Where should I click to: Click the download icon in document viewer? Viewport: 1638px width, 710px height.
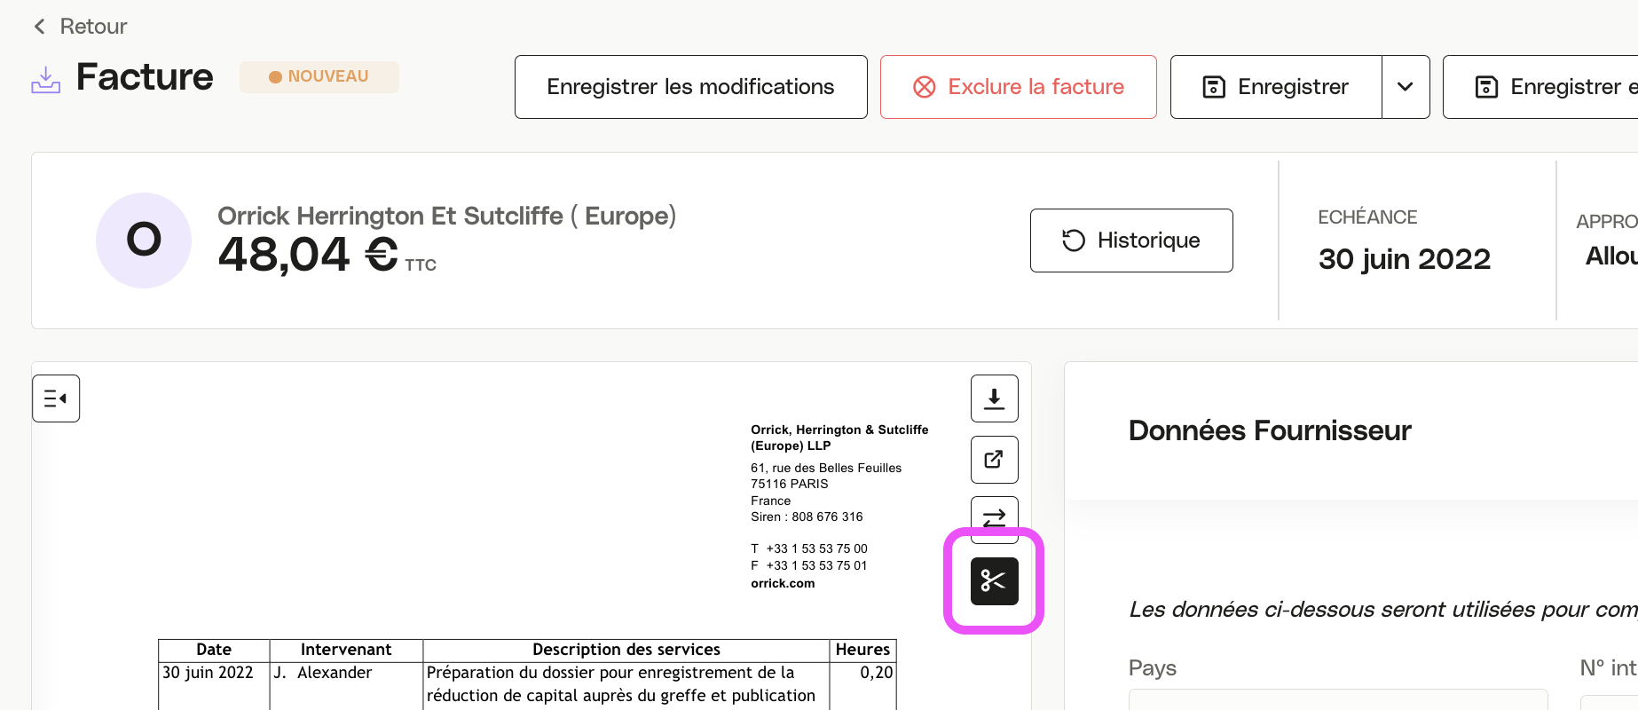[994, 398]
